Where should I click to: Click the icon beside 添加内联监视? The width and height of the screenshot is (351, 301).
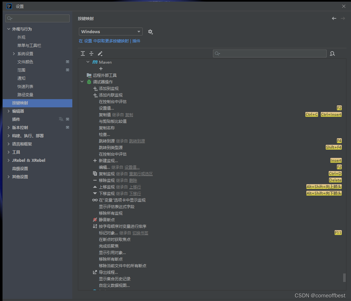click(x=95, y=95)
